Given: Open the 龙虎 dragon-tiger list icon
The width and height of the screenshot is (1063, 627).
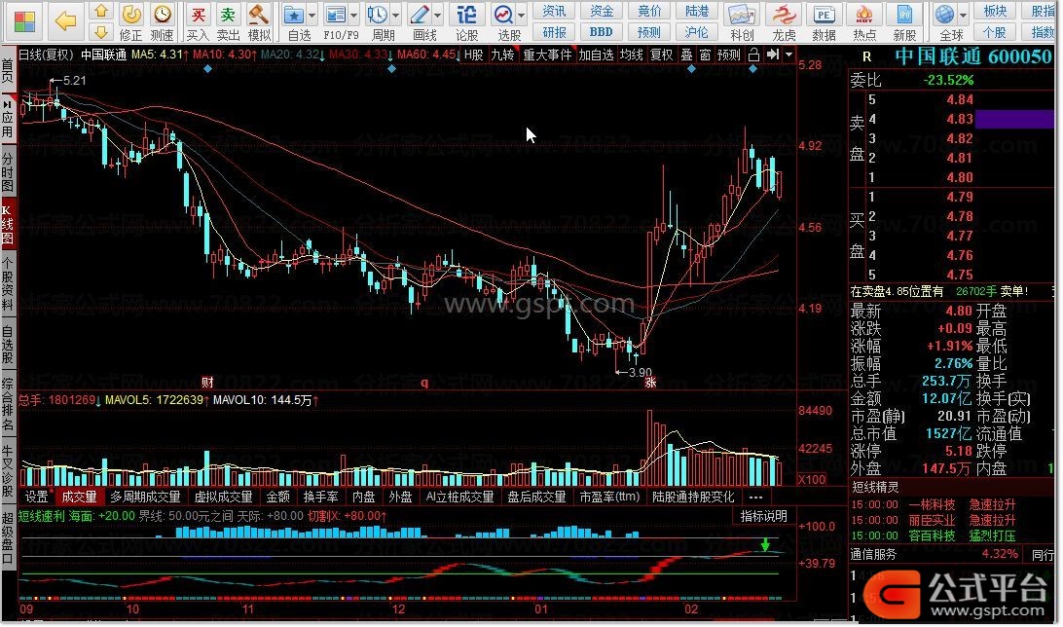Looking at the screenshot, I should pyautogui.click(x=785, y=21).
